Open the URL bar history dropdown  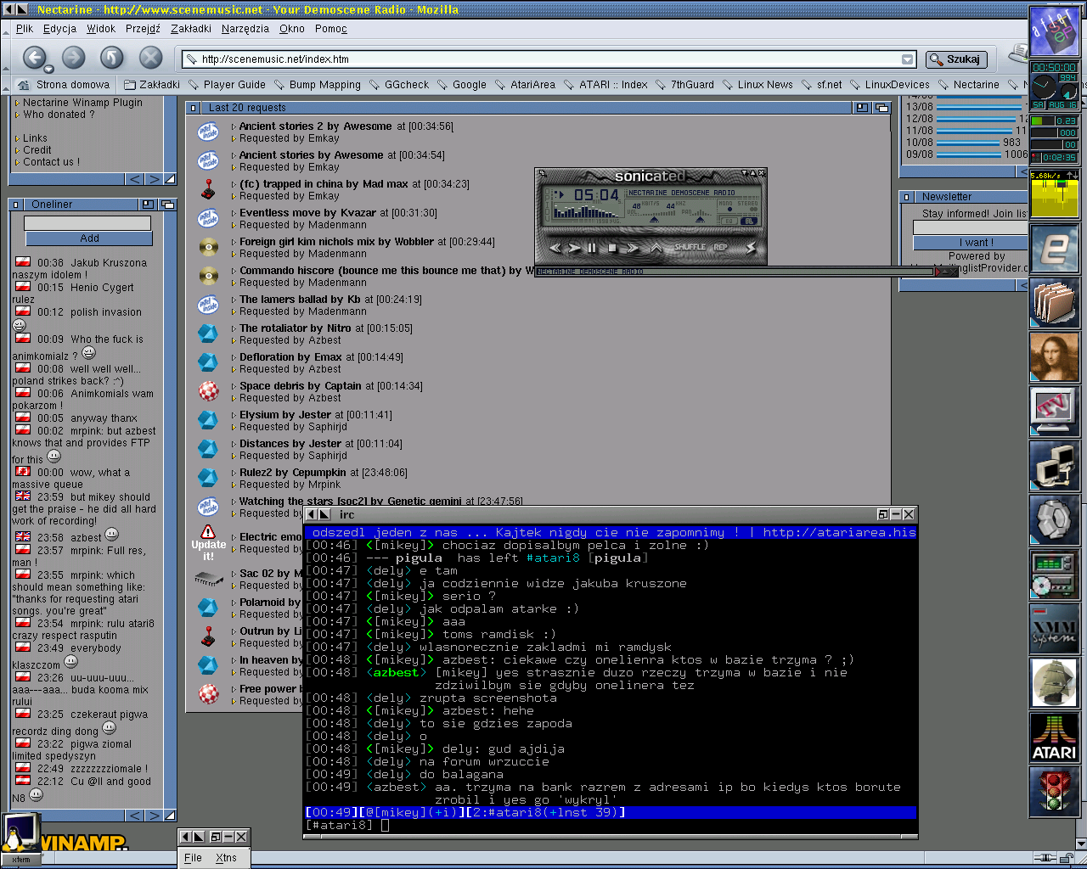907,59
